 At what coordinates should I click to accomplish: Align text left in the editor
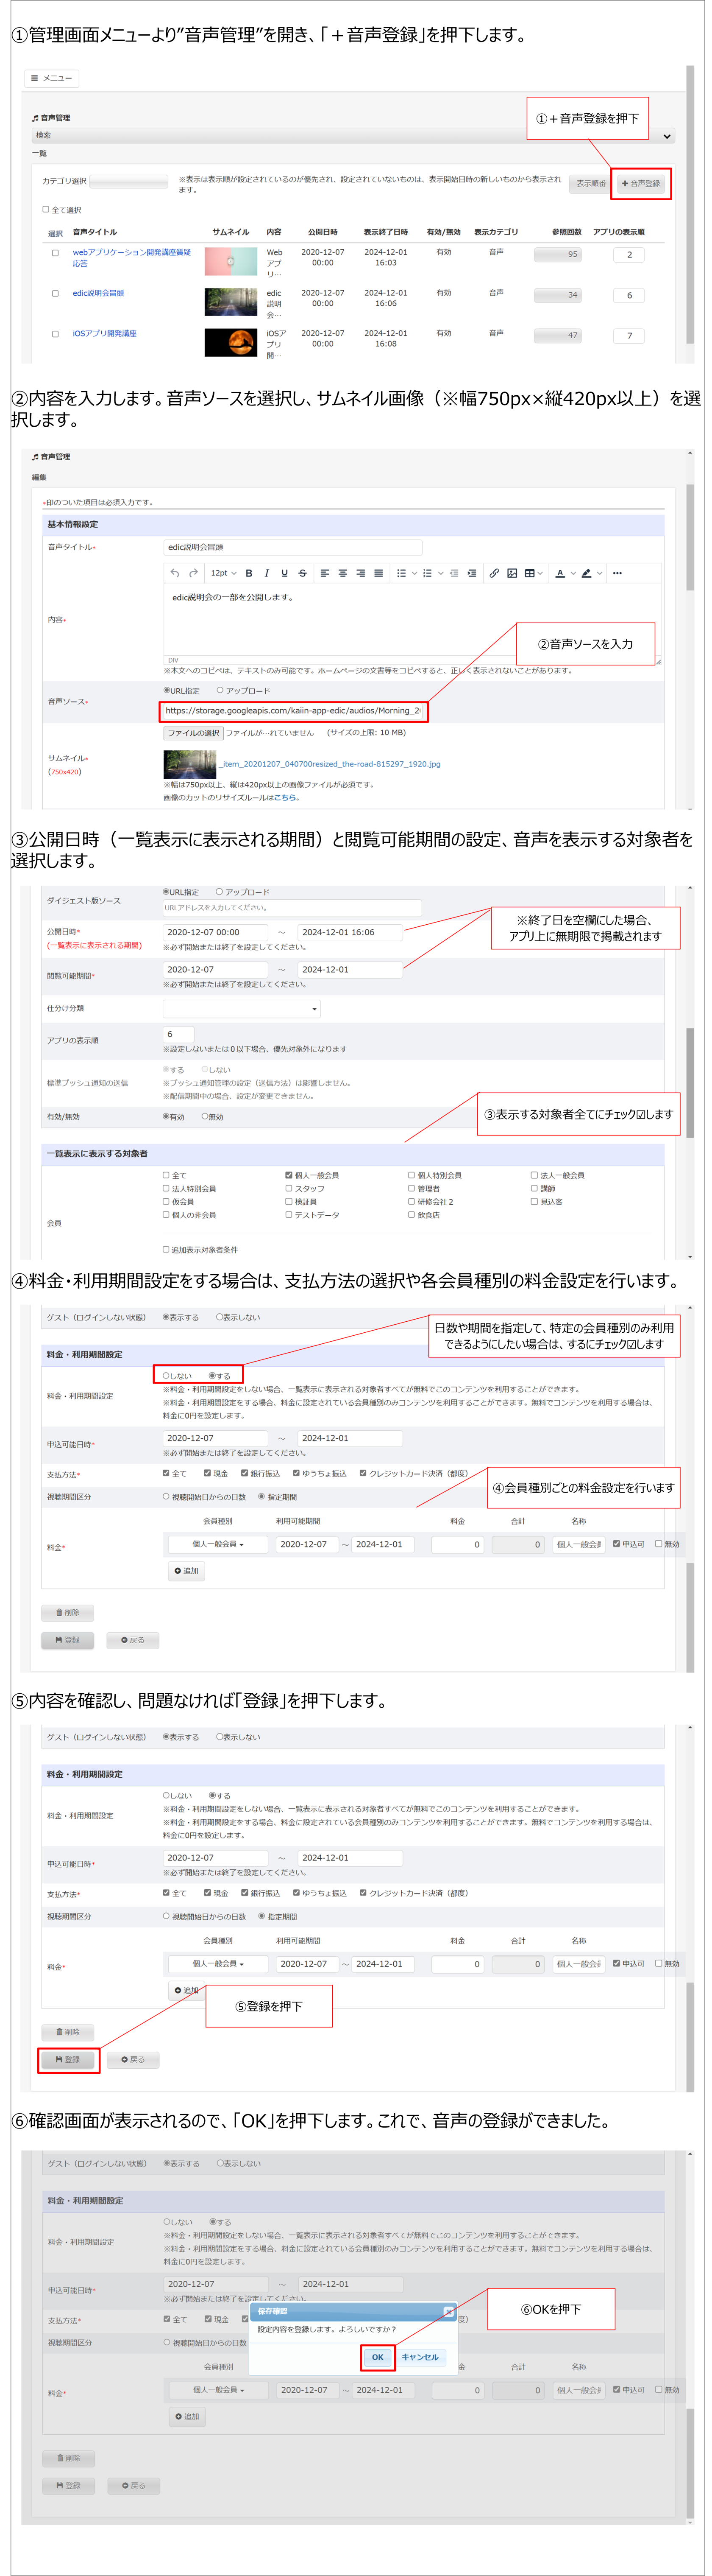pos(325,573)
